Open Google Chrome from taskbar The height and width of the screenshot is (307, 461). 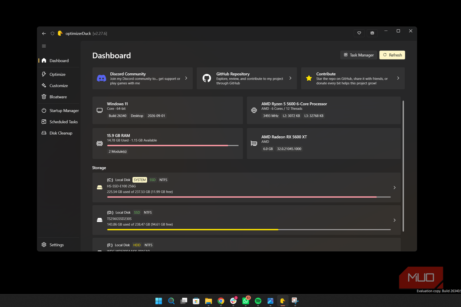pos(221,301)
